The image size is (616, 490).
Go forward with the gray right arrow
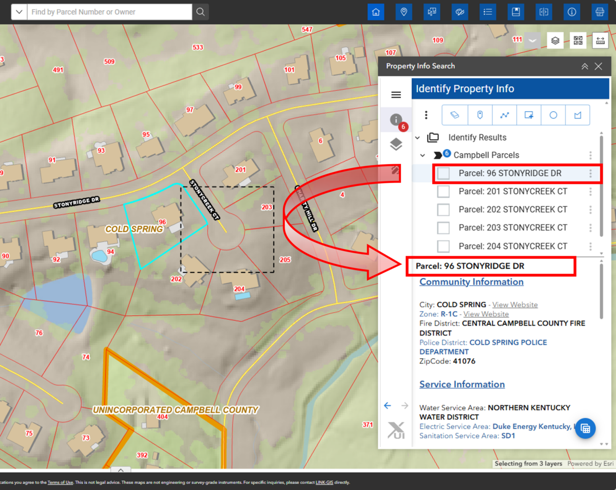[x=405, y=405]
